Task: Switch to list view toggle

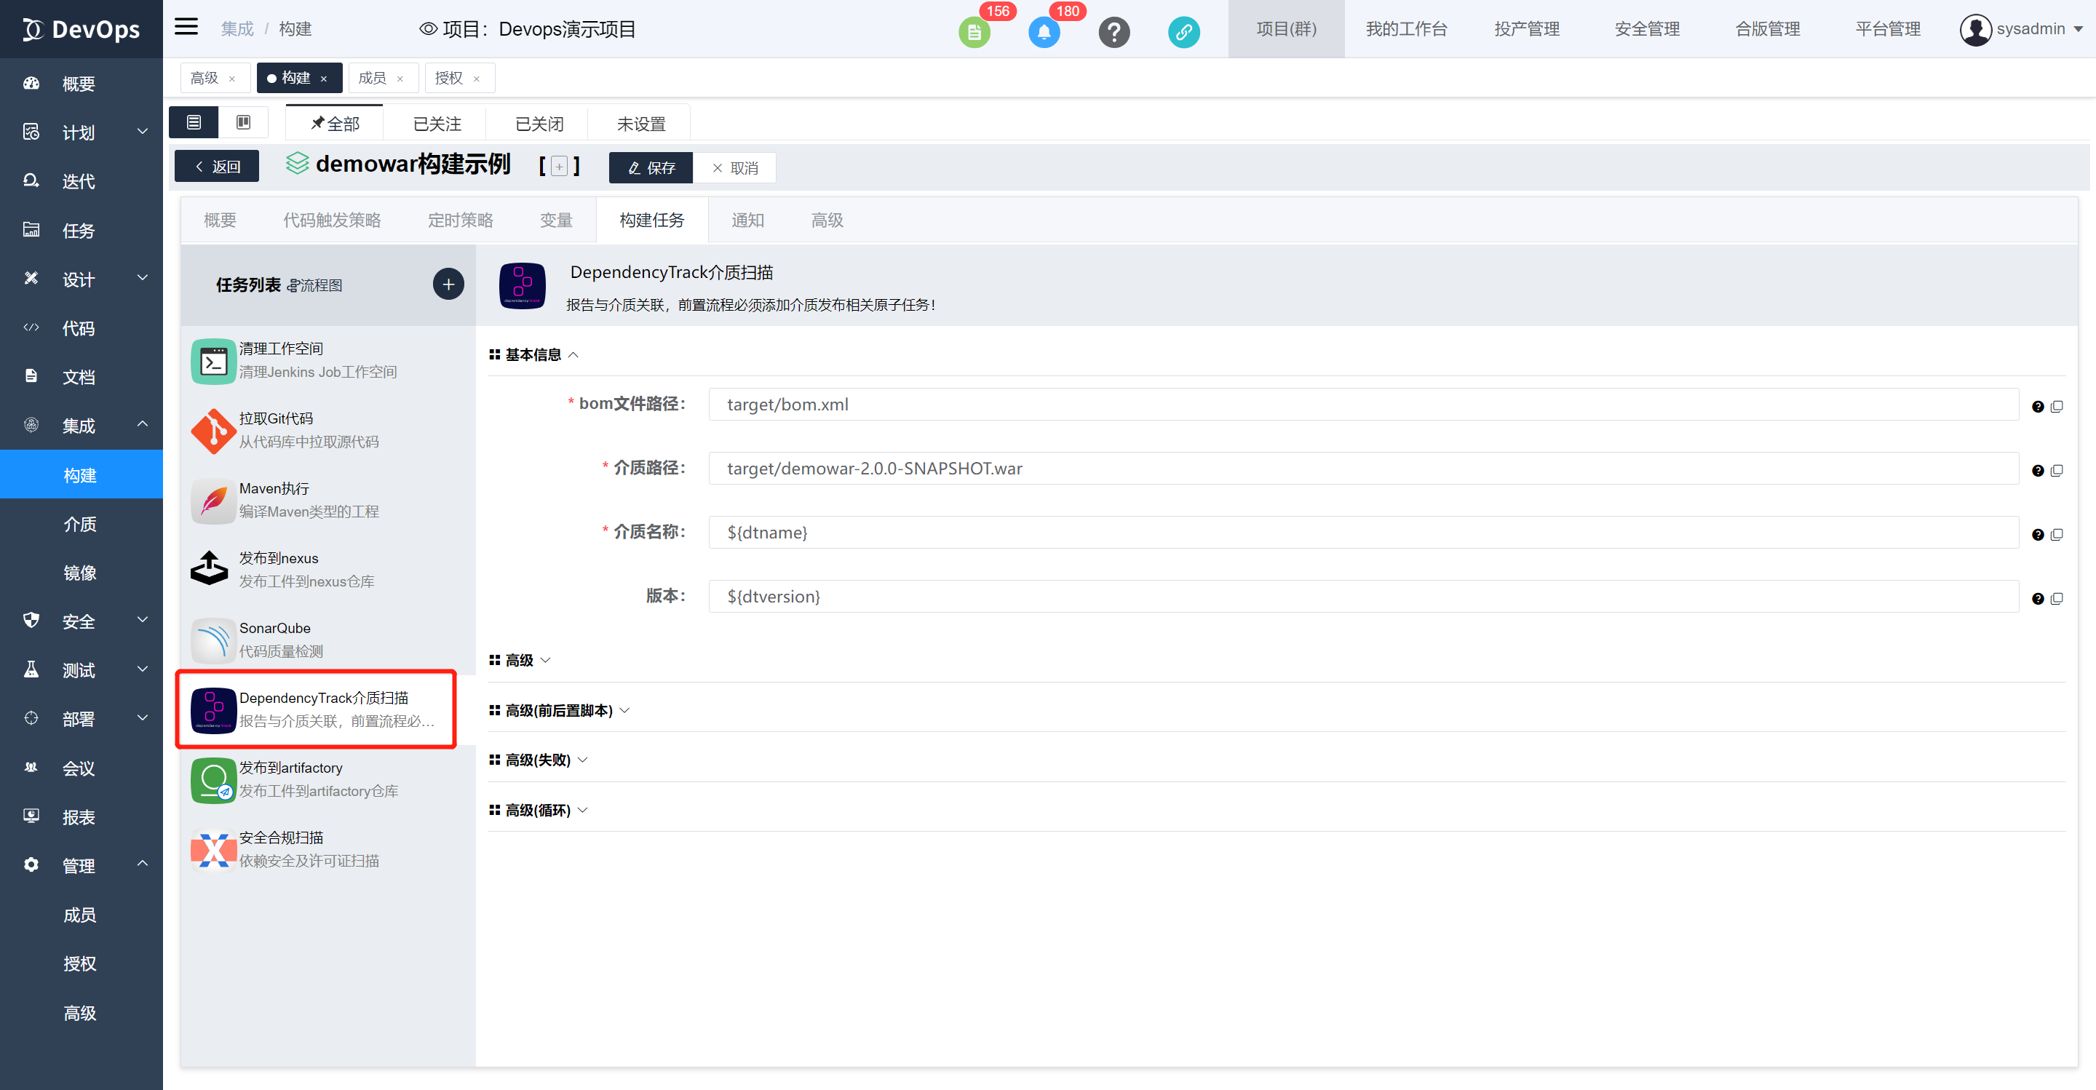Action: [x=194, y=122]
